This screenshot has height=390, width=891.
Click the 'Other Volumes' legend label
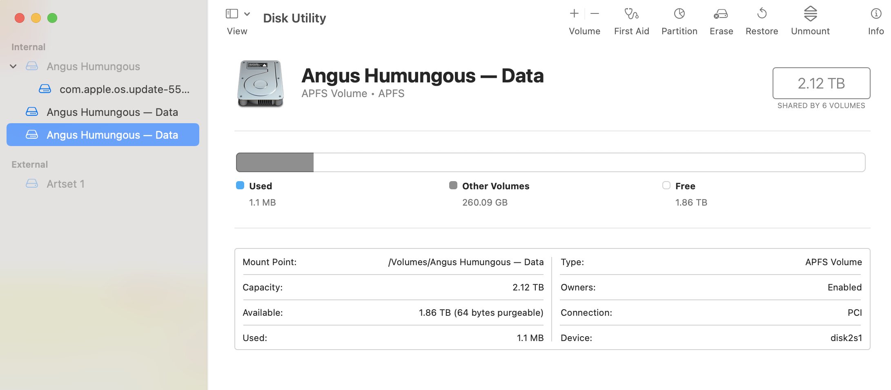(x=496, y=186)
